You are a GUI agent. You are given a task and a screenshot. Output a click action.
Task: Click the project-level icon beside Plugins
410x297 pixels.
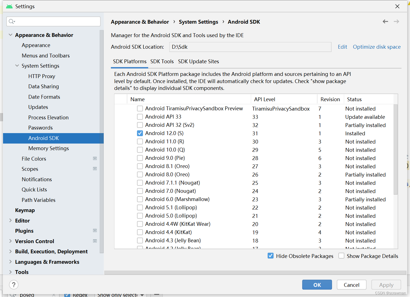[95, 230]
